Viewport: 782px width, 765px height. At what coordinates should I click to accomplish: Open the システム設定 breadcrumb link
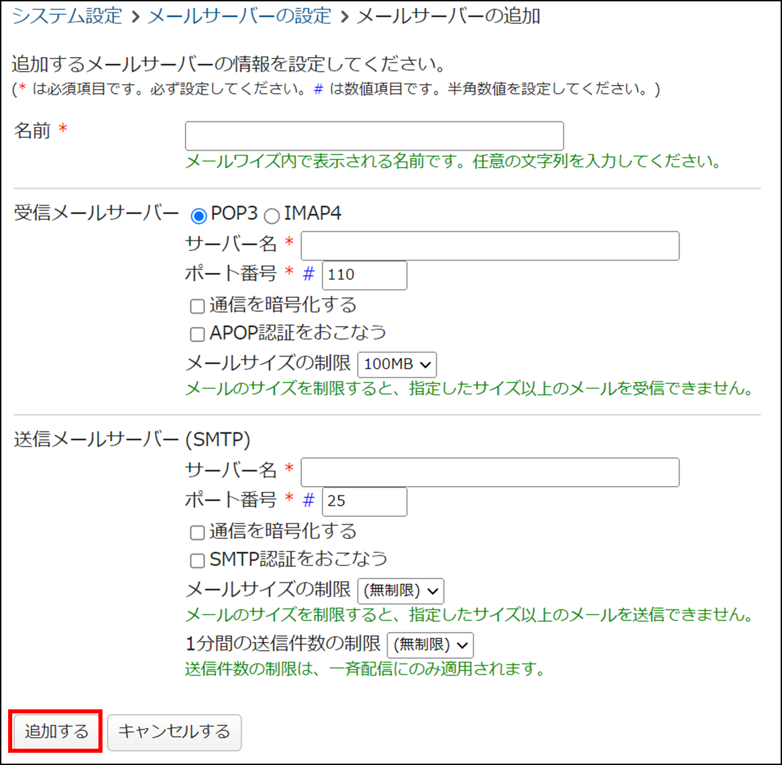[x=67, y=16]
